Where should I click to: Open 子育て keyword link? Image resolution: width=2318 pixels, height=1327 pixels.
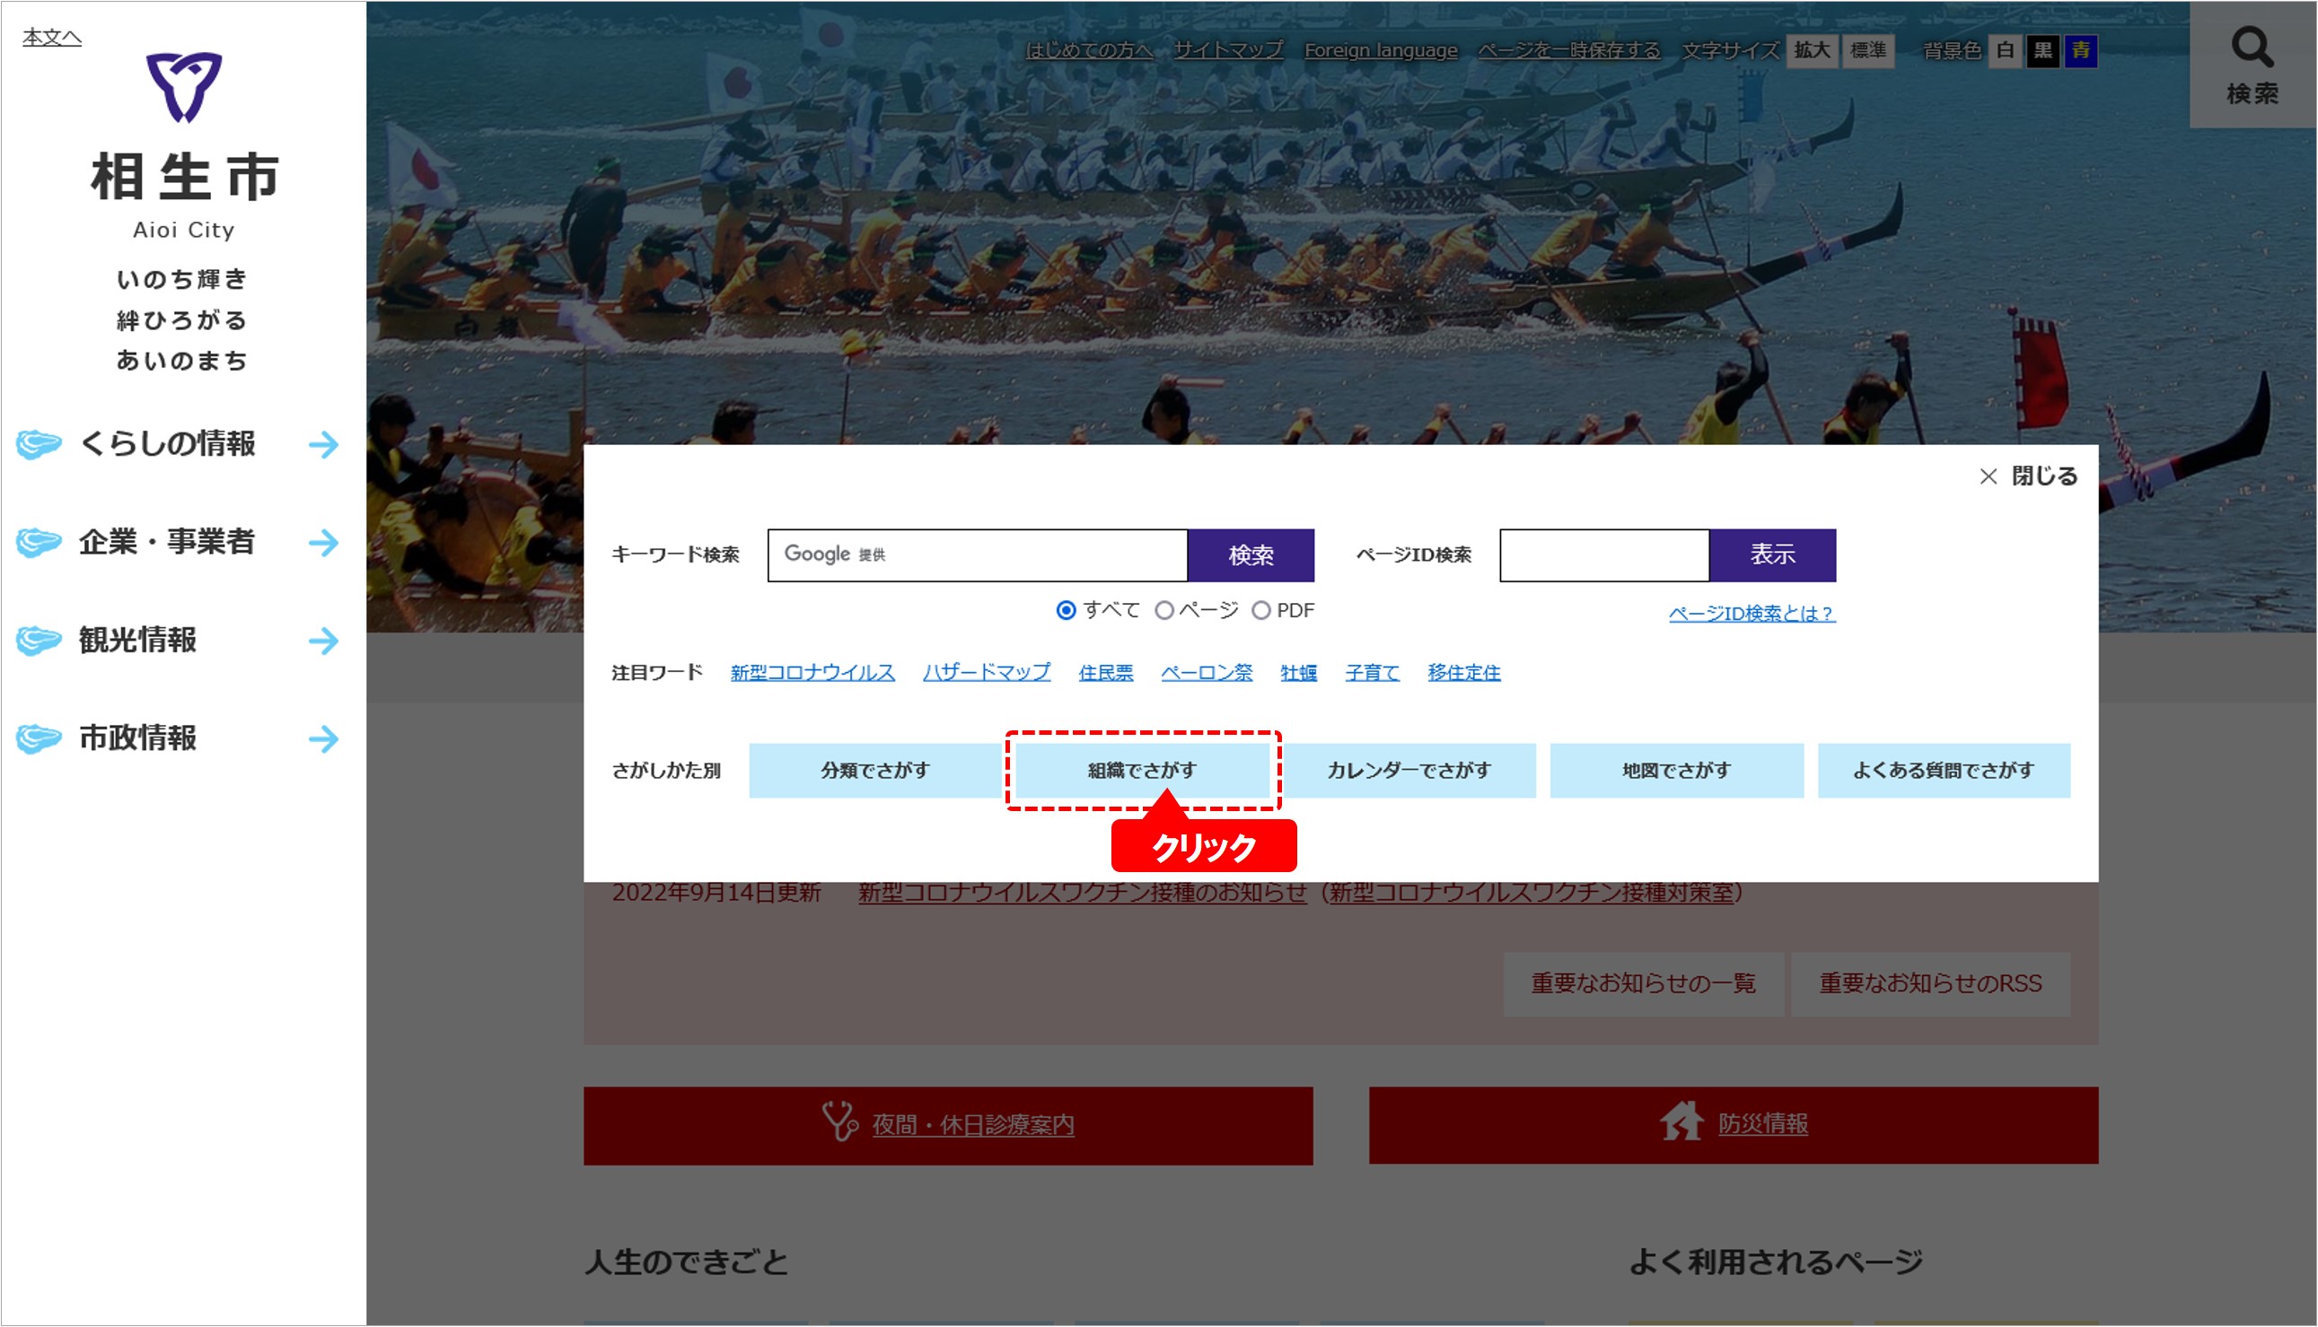click(x=1373, y=673)
